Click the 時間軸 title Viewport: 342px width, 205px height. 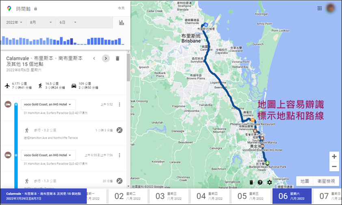point(23,9)
